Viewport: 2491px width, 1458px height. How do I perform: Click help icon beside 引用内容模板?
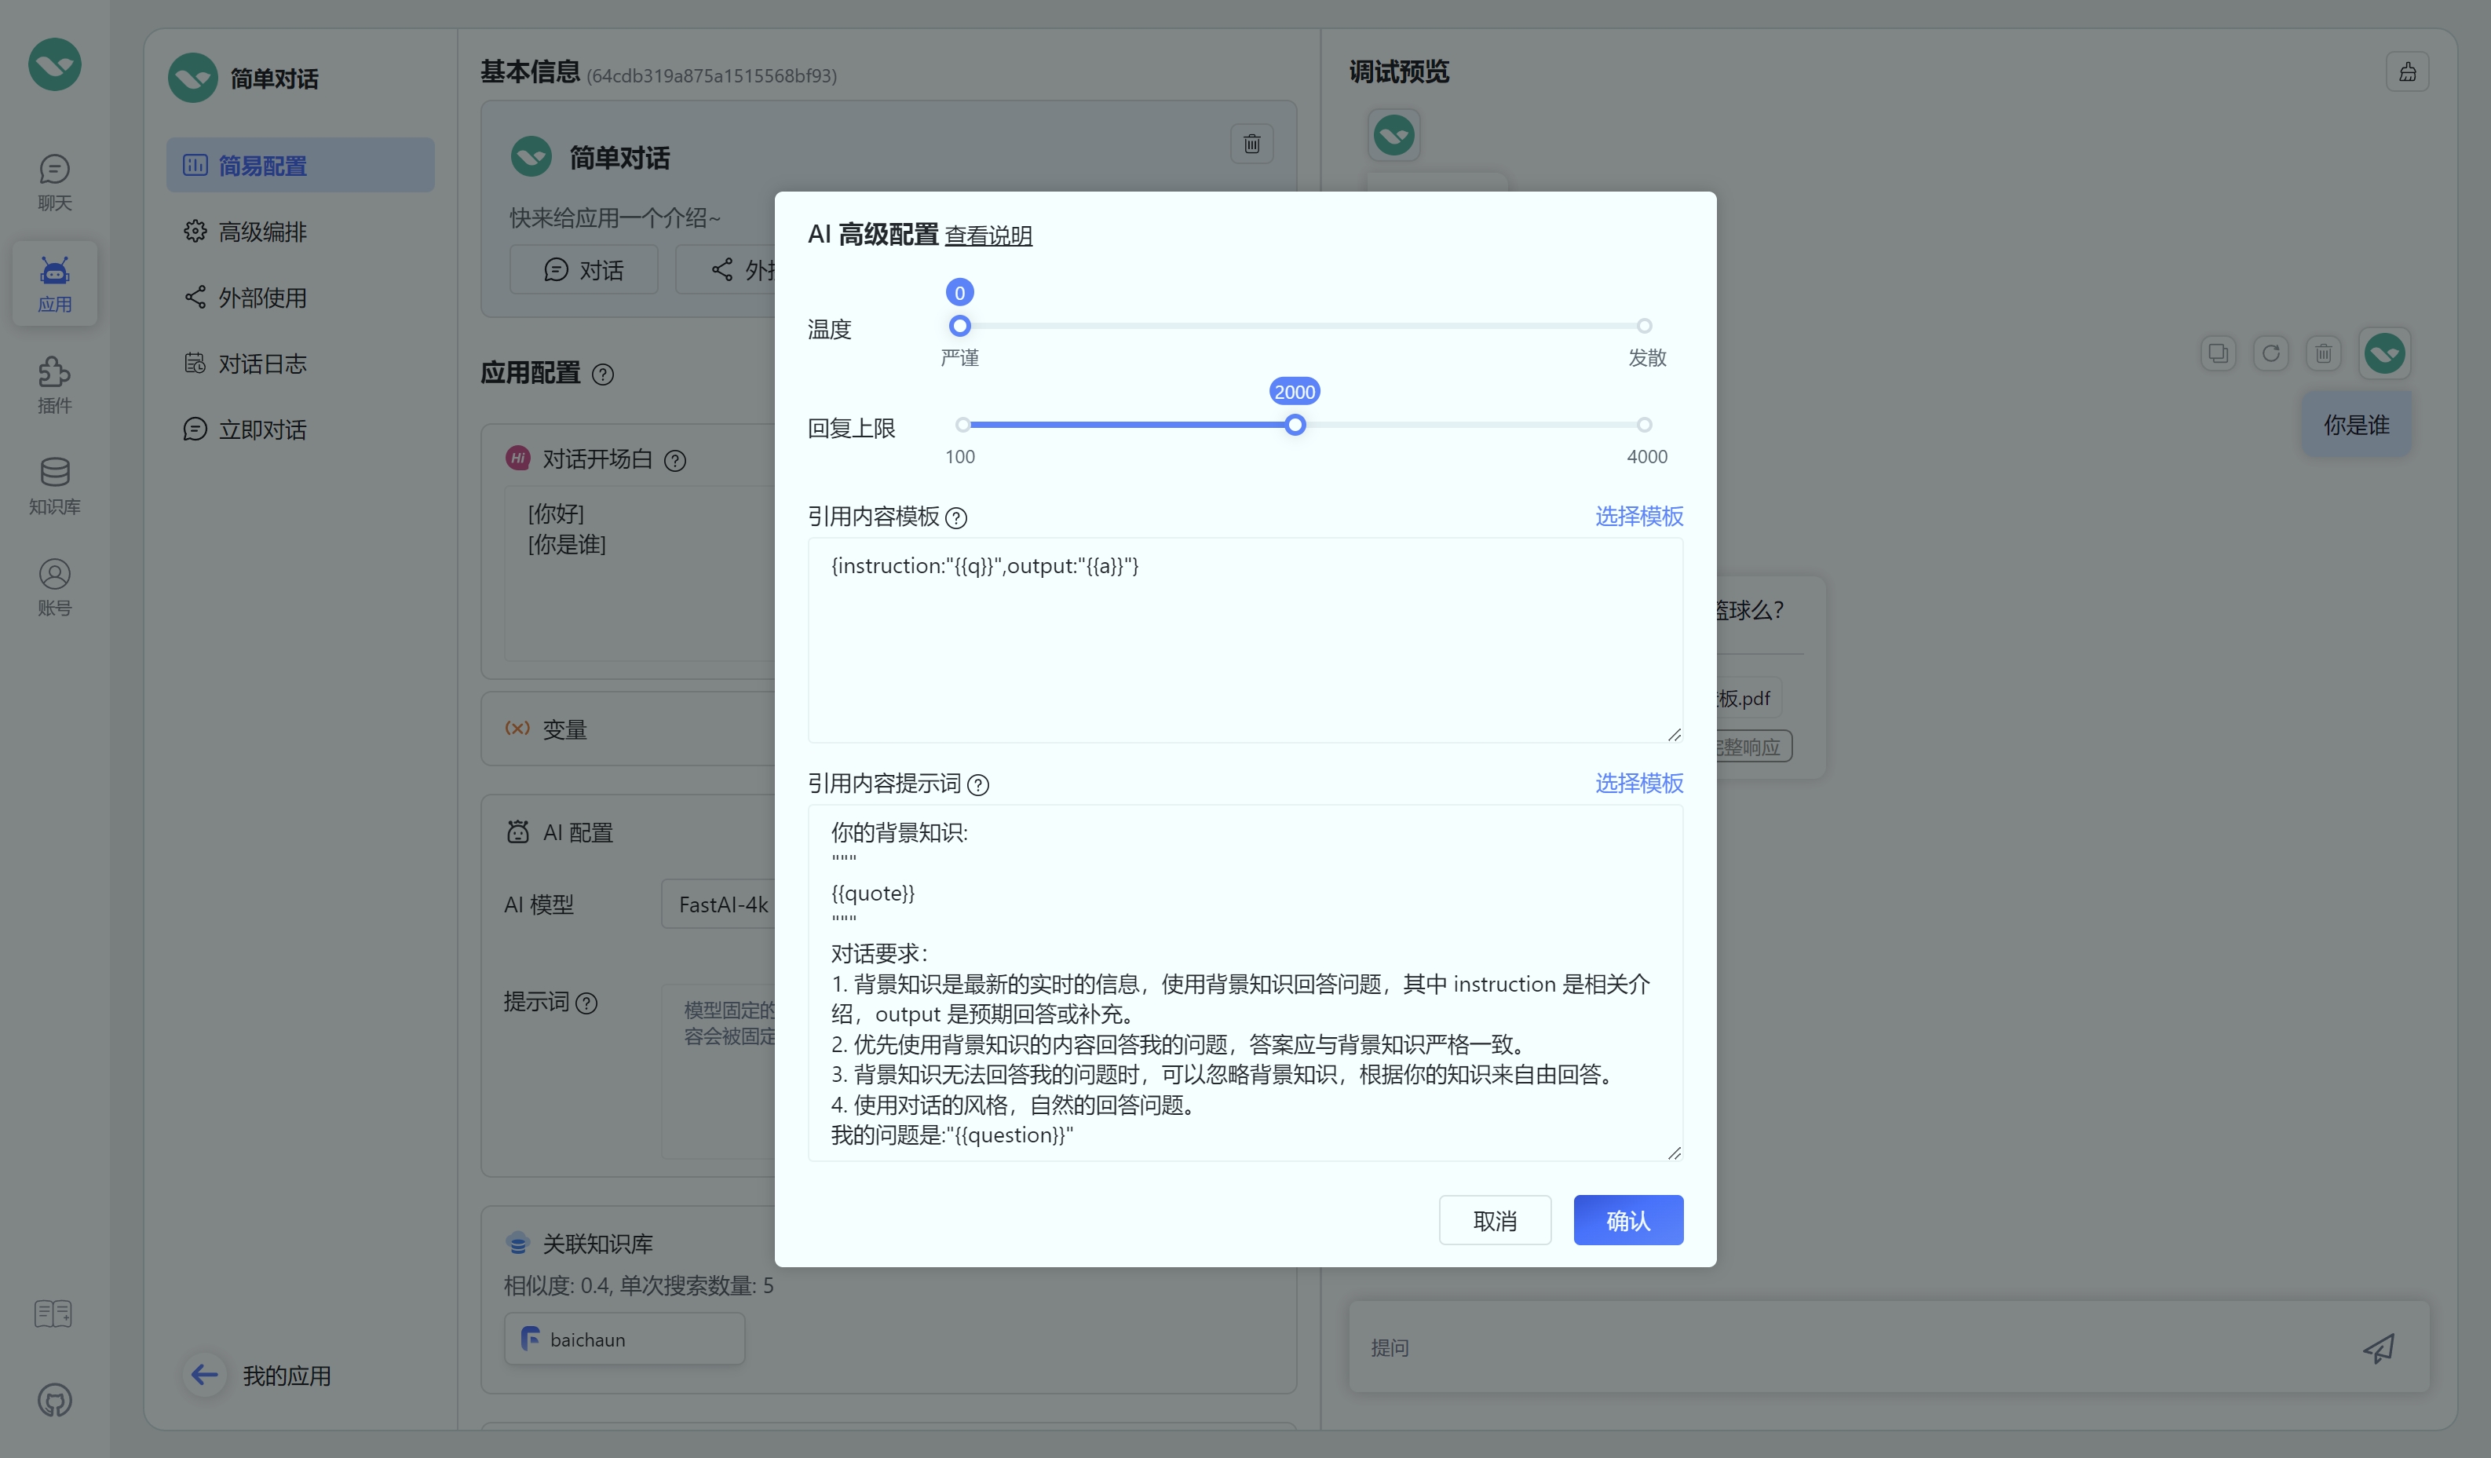point(956,518)
